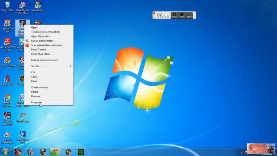Image resolution: width=277 pixels, height=156 pixels.
Task: Select the Avira Control Center icon
Action: (x=7, y=45)
